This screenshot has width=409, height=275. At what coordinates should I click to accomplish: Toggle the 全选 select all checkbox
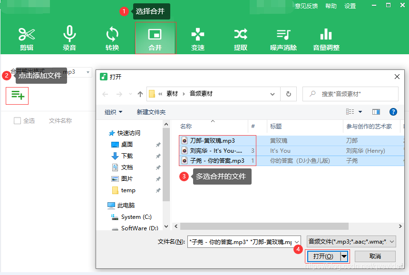click(x=17, y=120)
